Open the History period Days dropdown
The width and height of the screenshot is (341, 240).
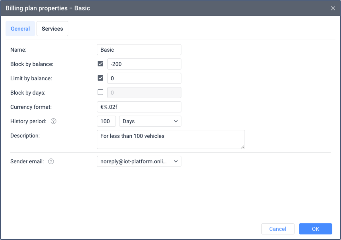[x=150, y=121]
